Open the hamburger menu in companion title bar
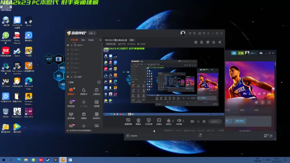The width and height of the screenshot is (290, 163). [x=208, y=33]
